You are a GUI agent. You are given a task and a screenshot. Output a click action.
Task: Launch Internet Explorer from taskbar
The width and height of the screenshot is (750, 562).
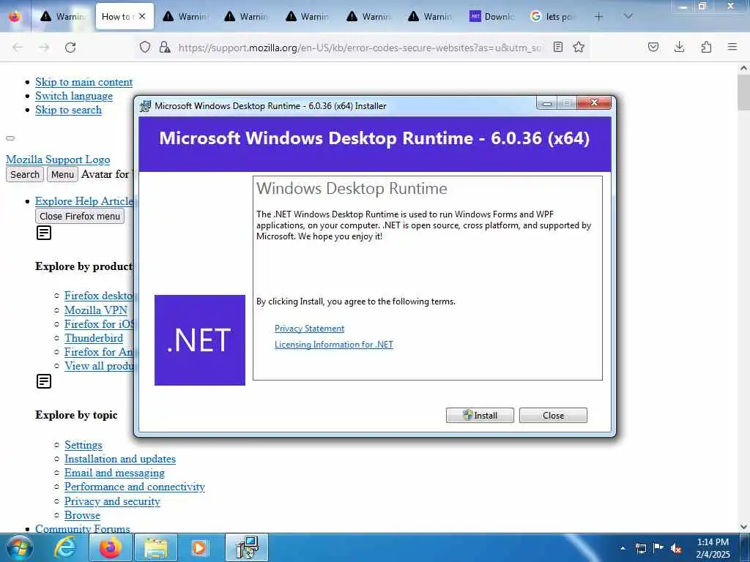click(65, 547)
